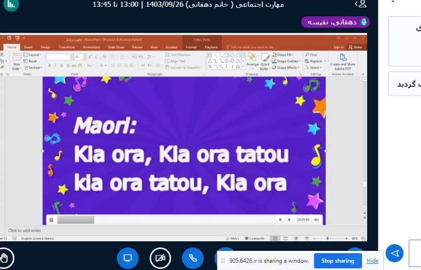Open the Review ribbon tab
Image resolution: width=421 pixels, height=270 pixels.
(137, 47)
